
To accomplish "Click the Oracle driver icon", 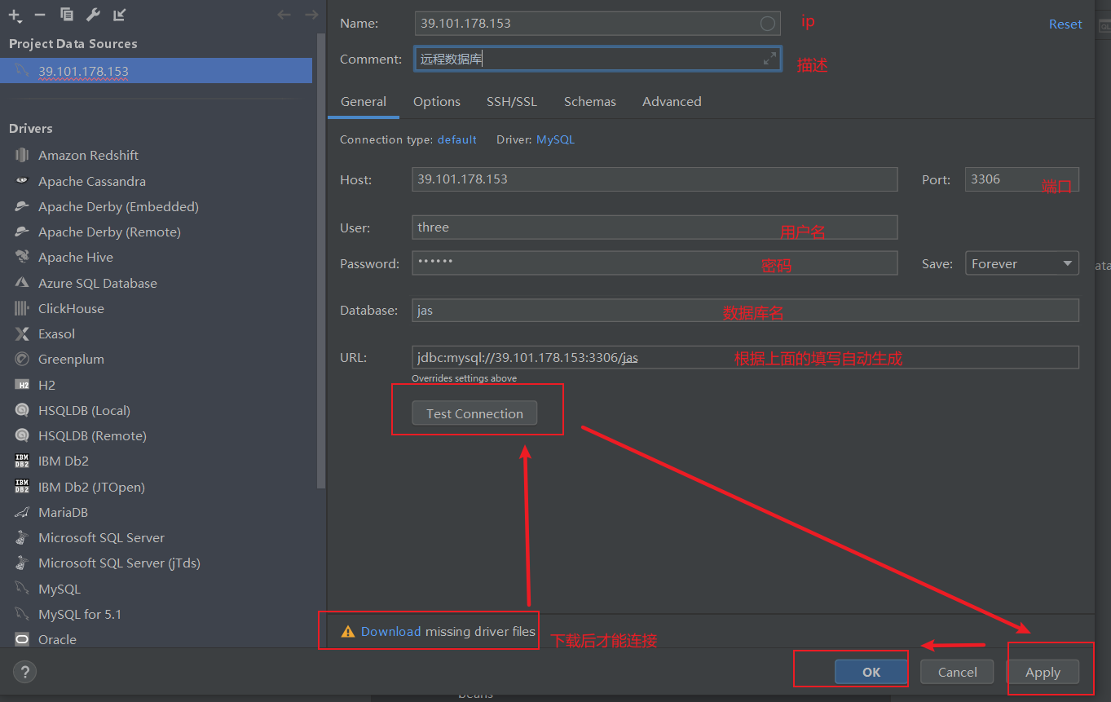I will (x=22, y=639).
